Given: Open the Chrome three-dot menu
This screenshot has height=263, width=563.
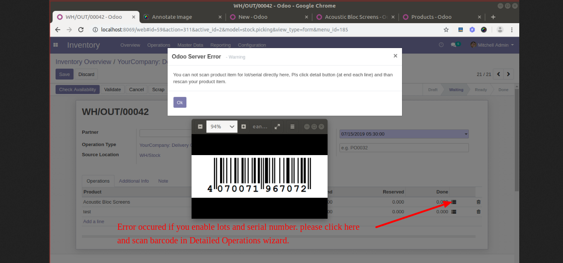Looking at the screenshot, I should coord(512,30).
